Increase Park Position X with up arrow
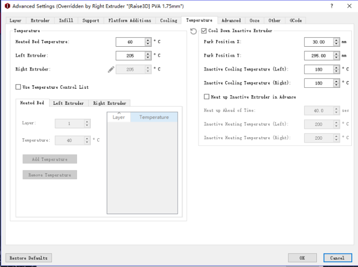The image size is (358, 267). pyautogui.click(x=337, y=40)
